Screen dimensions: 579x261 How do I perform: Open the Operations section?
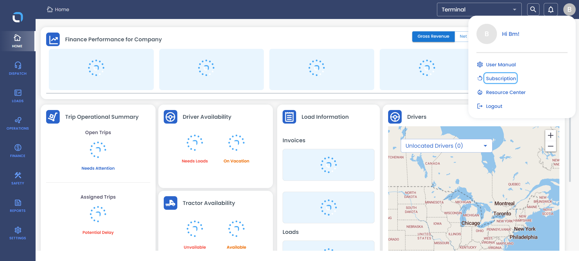point(18,123)
